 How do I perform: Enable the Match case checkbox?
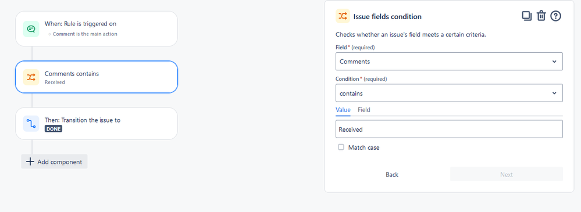[341, 148]
